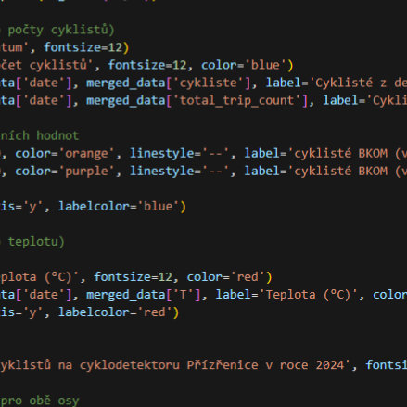This screenshot has height=407, width=407.
Task: Click the comment text 'pro obě osy'
Action: tap(40, 401)
